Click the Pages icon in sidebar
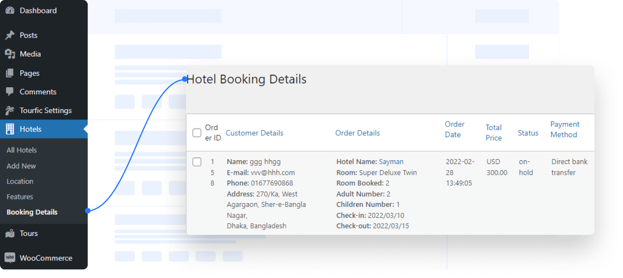This screenshot has width=623, height=278. [x=10, y=73]
